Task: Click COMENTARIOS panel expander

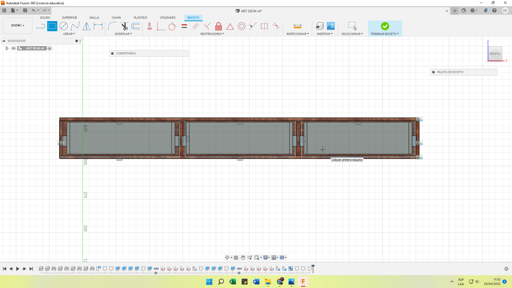Action: (113, 53)
